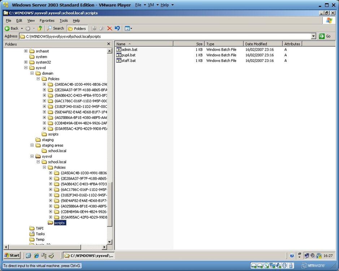Select the system folder in tree
The image size is (339, 271).
[x=38, y=57]
